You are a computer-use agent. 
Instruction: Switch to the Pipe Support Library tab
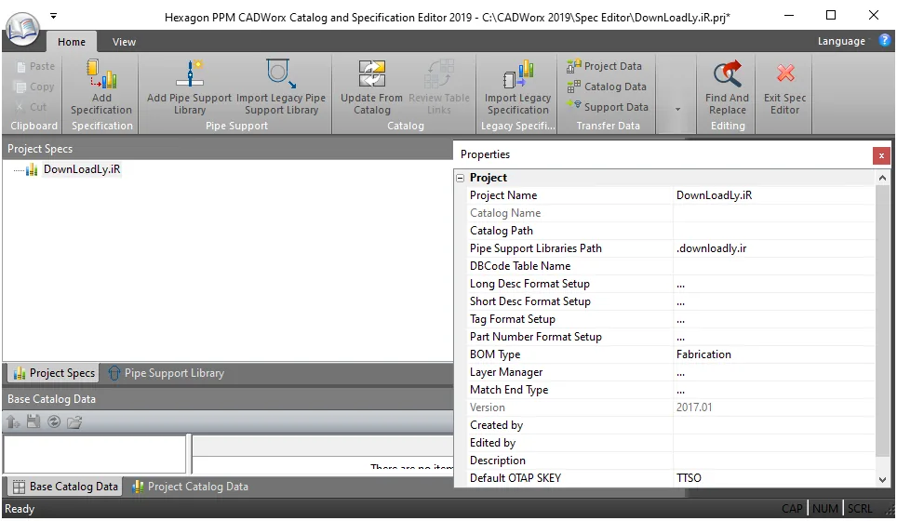[x=166, y=373]
